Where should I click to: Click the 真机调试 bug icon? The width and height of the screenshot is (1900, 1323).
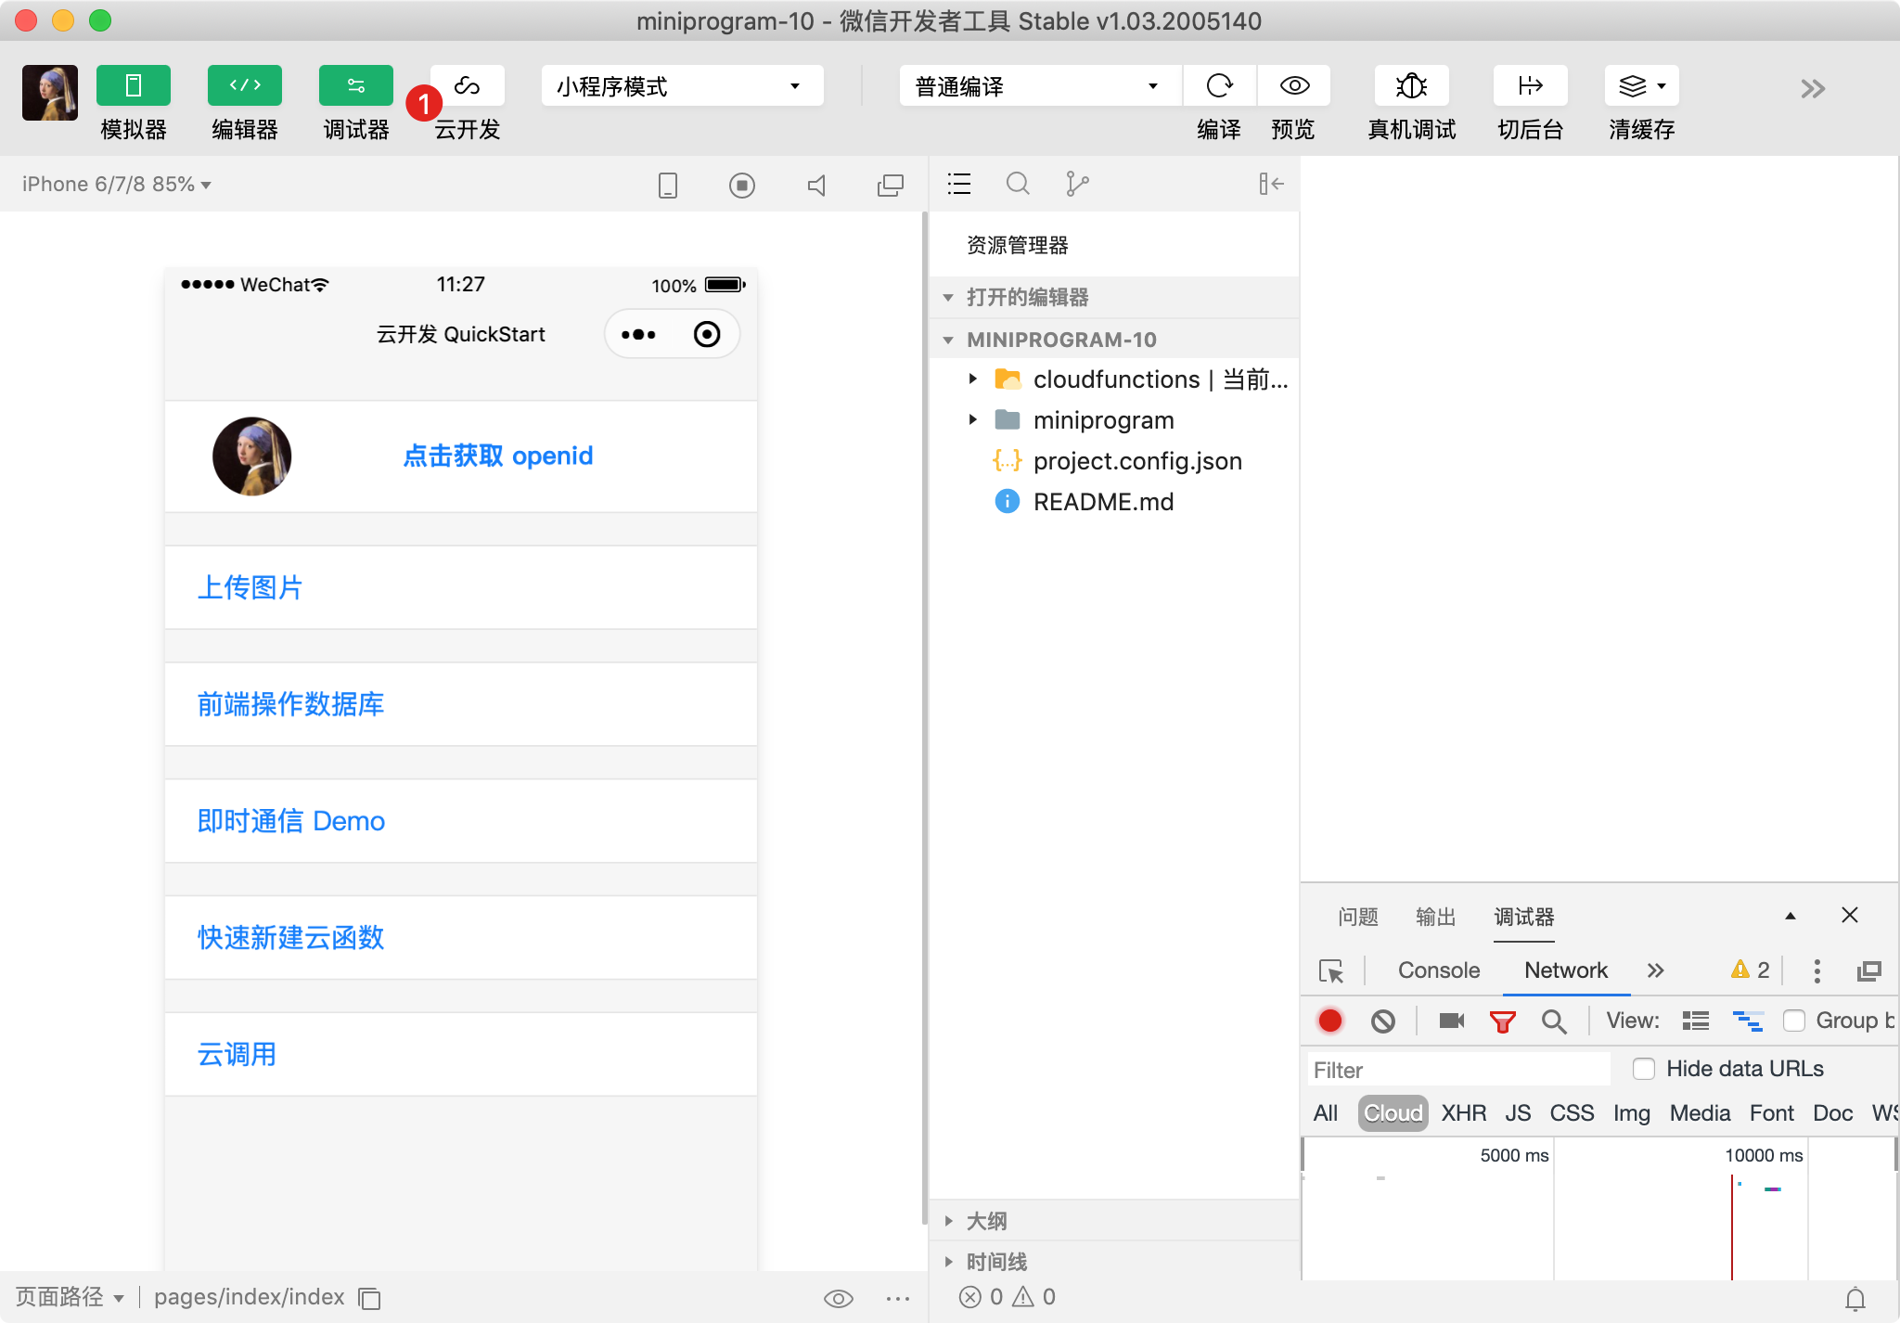click(x=1411, y=86)
